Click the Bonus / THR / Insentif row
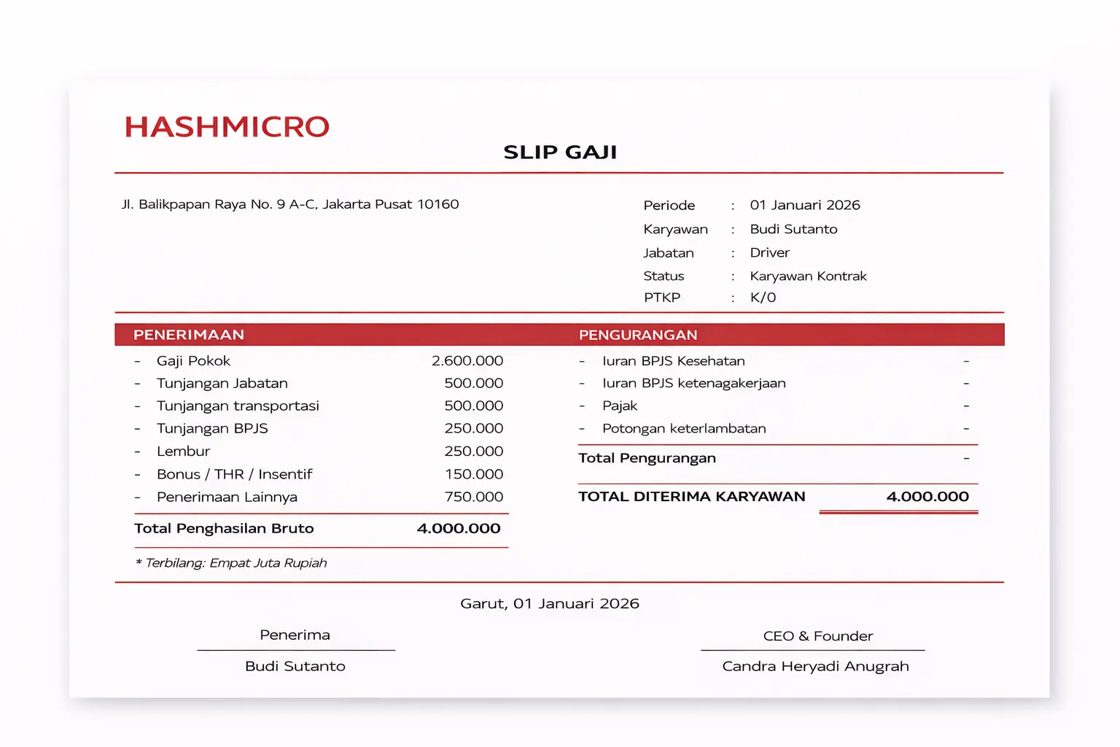 (235, 474)
